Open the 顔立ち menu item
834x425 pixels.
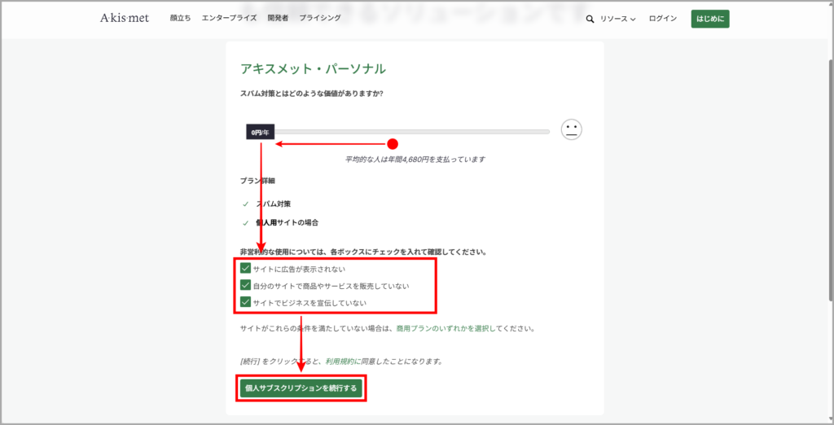(x=180, y=18)
